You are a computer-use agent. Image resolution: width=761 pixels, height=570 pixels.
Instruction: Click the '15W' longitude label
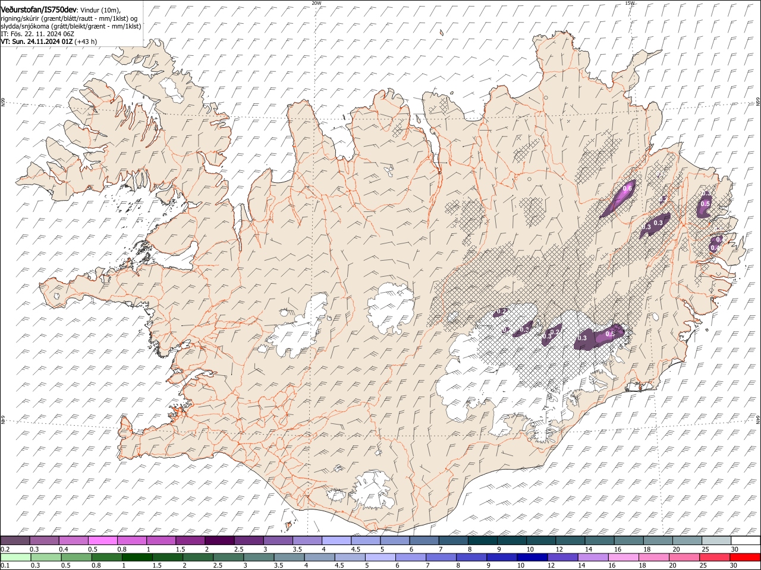[630, 3]
